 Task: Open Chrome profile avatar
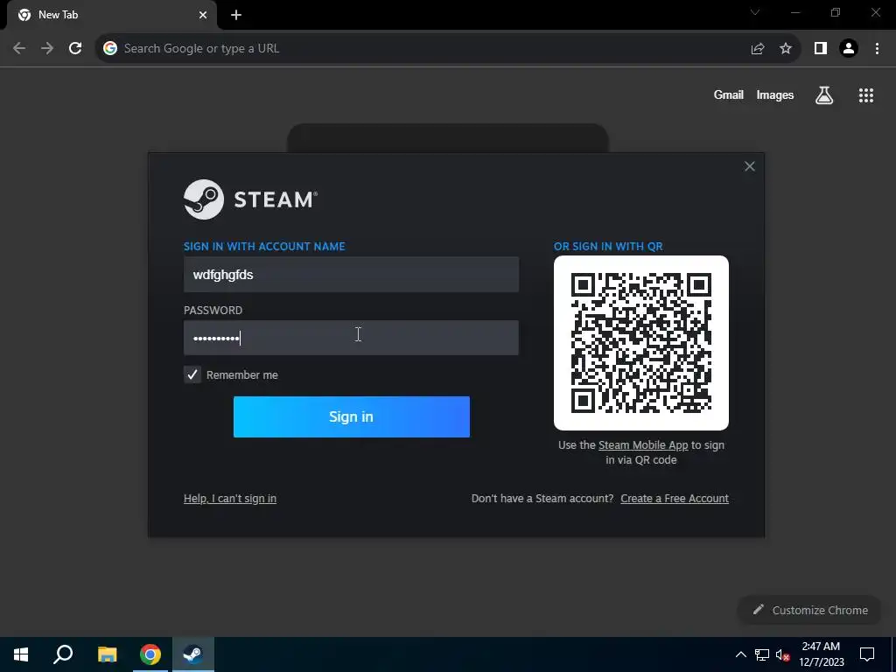point(849,48)
